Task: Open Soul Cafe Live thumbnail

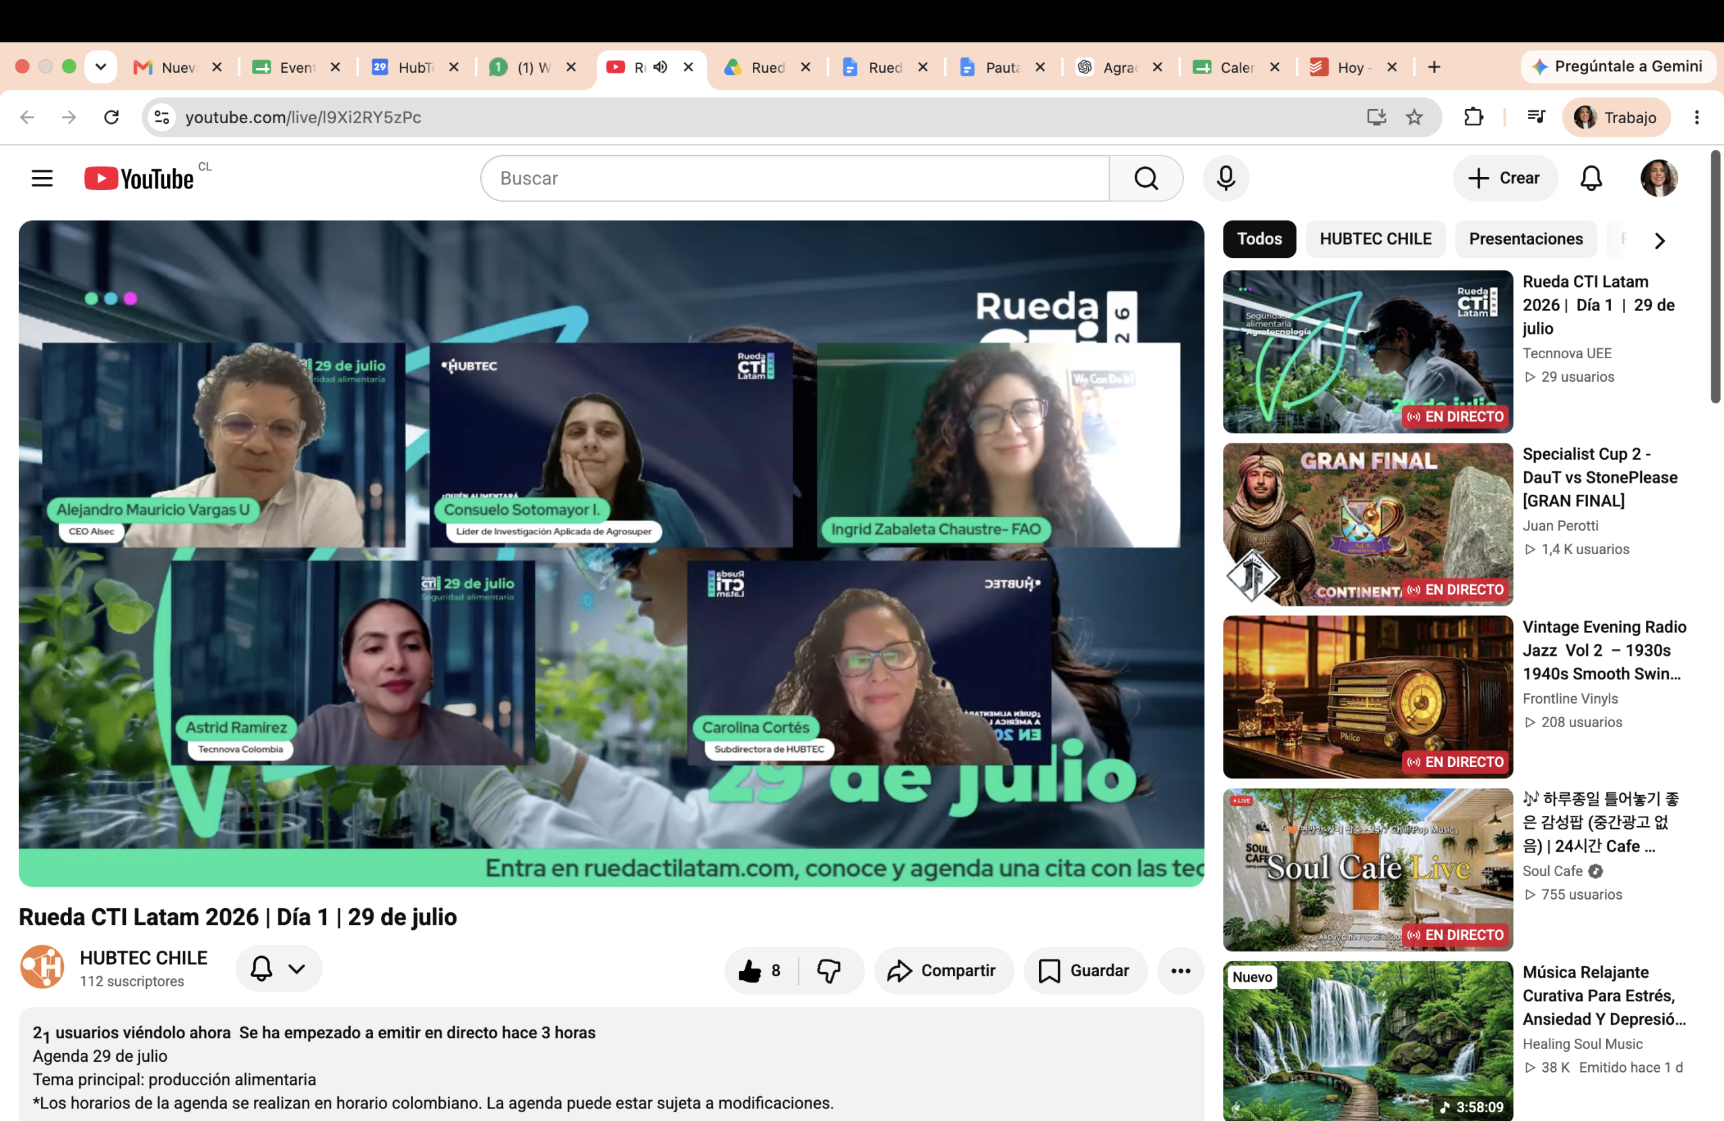Action: [x=1368, y=870]
